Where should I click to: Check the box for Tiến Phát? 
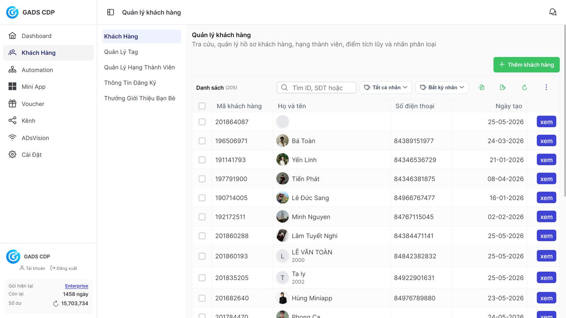[x=202, y=179]
